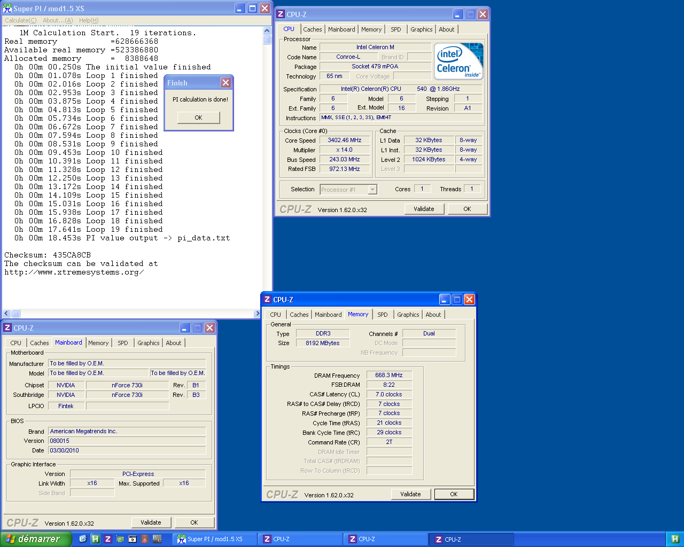Image resolution: width=684 pixels, height=547 pixels.
Task: Open the About menu in Super PI
Action: (58, 20)
